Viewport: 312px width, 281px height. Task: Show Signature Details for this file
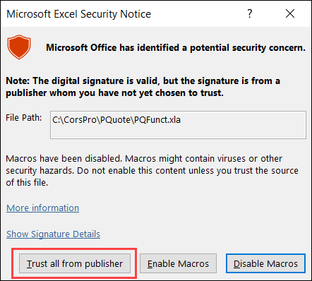[53, 234]
